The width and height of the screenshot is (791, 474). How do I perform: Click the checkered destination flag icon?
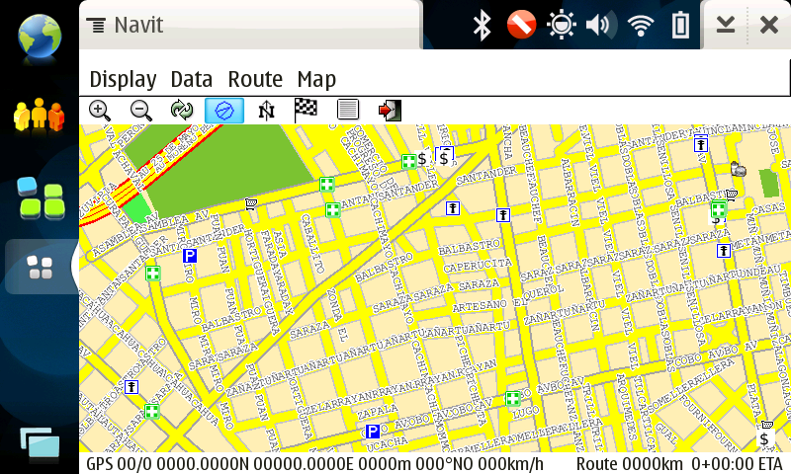click(x=307, y=111)
